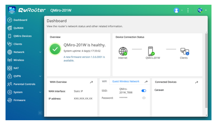Expand the user account dropdown arrow

point(182,10)
